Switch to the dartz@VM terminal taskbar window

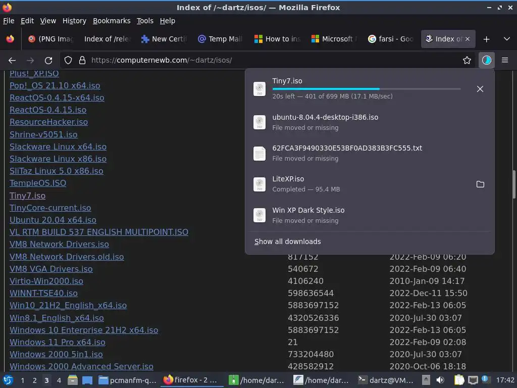[x=385, y=380]
